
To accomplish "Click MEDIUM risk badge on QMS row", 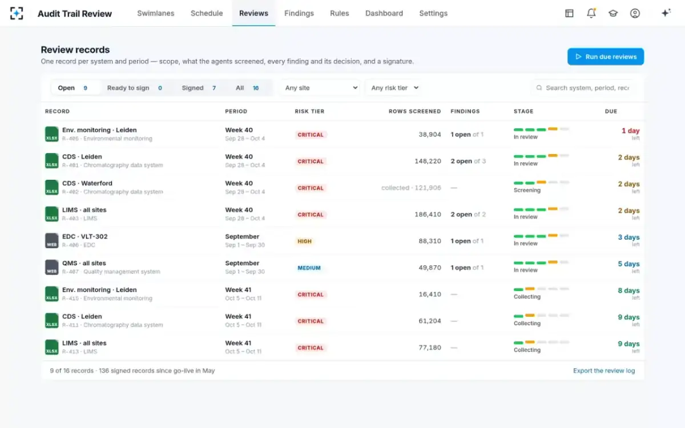I will (x=309, y=268).
